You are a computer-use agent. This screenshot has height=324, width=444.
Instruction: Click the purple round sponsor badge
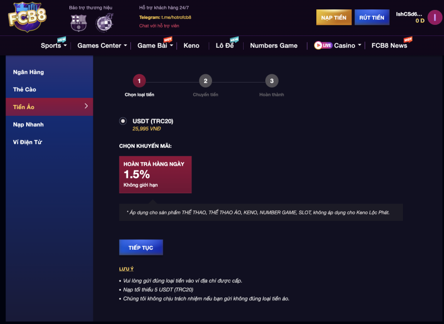pyautogui.click(x=104, y=23)
